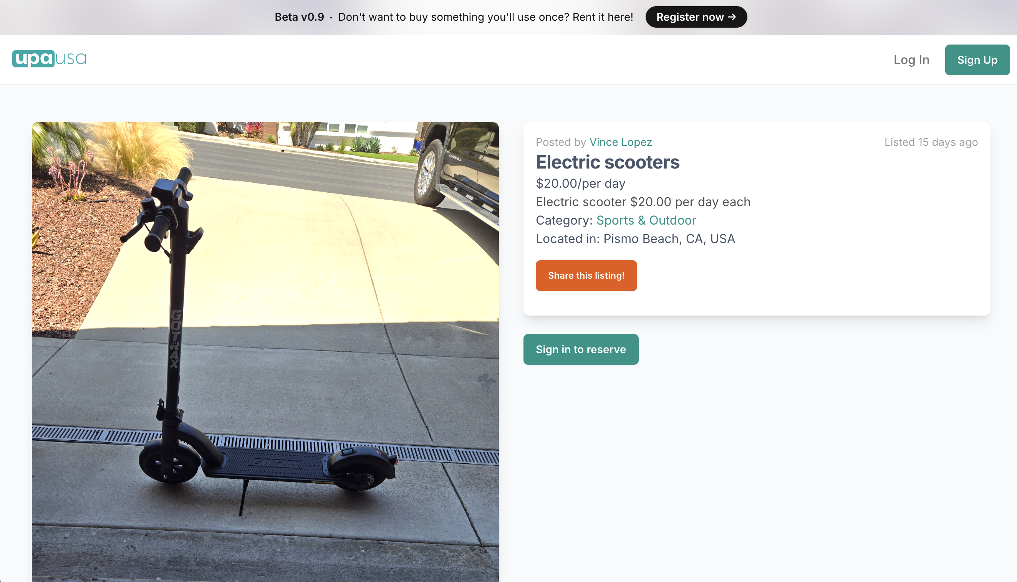Click the Pismo Beach, CA location text
This screenshot has height=582, width=1017.
pos(669,239)
